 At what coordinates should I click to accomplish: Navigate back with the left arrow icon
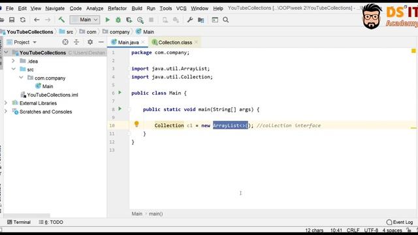click(x=37, y=20)
